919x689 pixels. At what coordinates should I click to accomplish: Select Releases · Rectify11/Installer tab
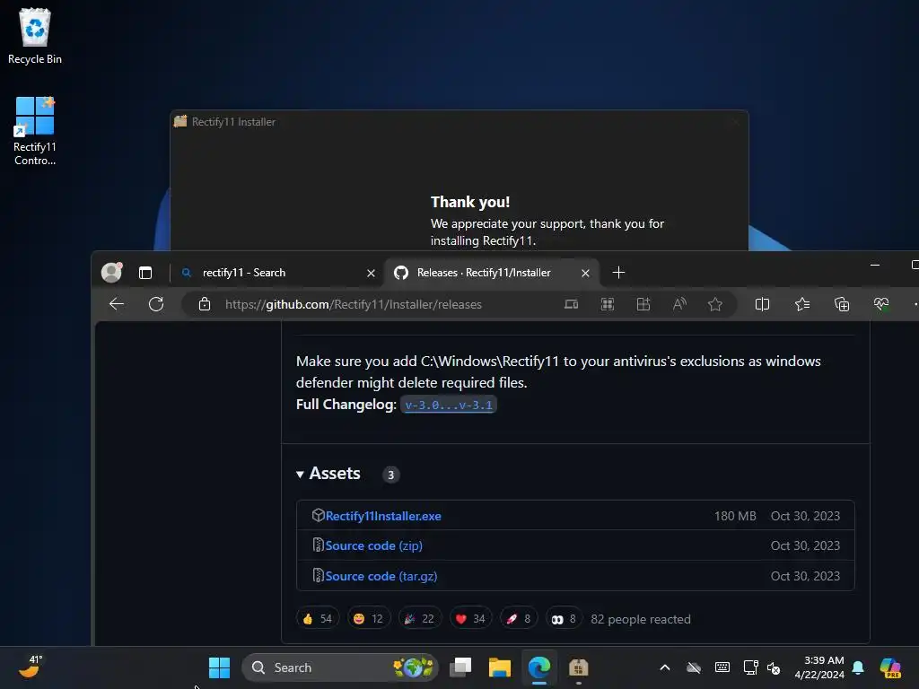[491, 273]
